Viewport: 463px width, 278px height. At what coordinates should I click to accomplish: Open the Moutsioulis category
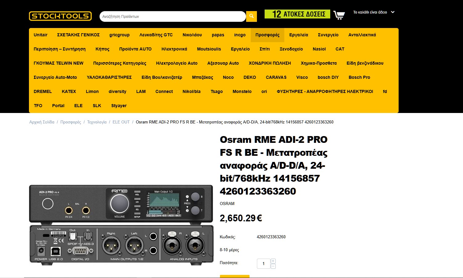(x=209, y=49)
